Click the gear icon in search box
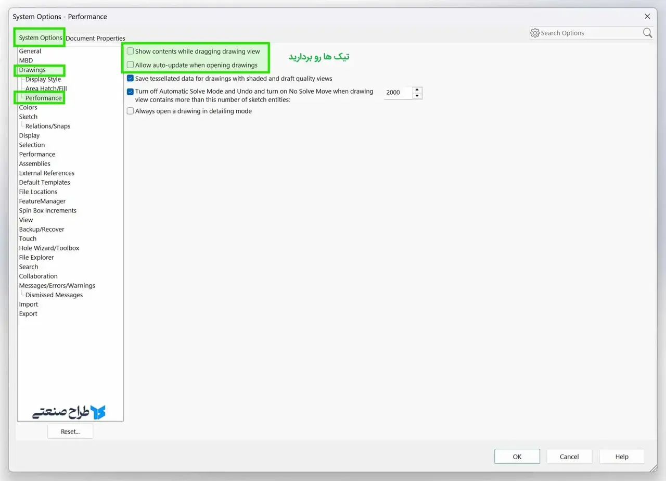The width and height of the screenshot is (666, 481). click(x=535, y=33)
